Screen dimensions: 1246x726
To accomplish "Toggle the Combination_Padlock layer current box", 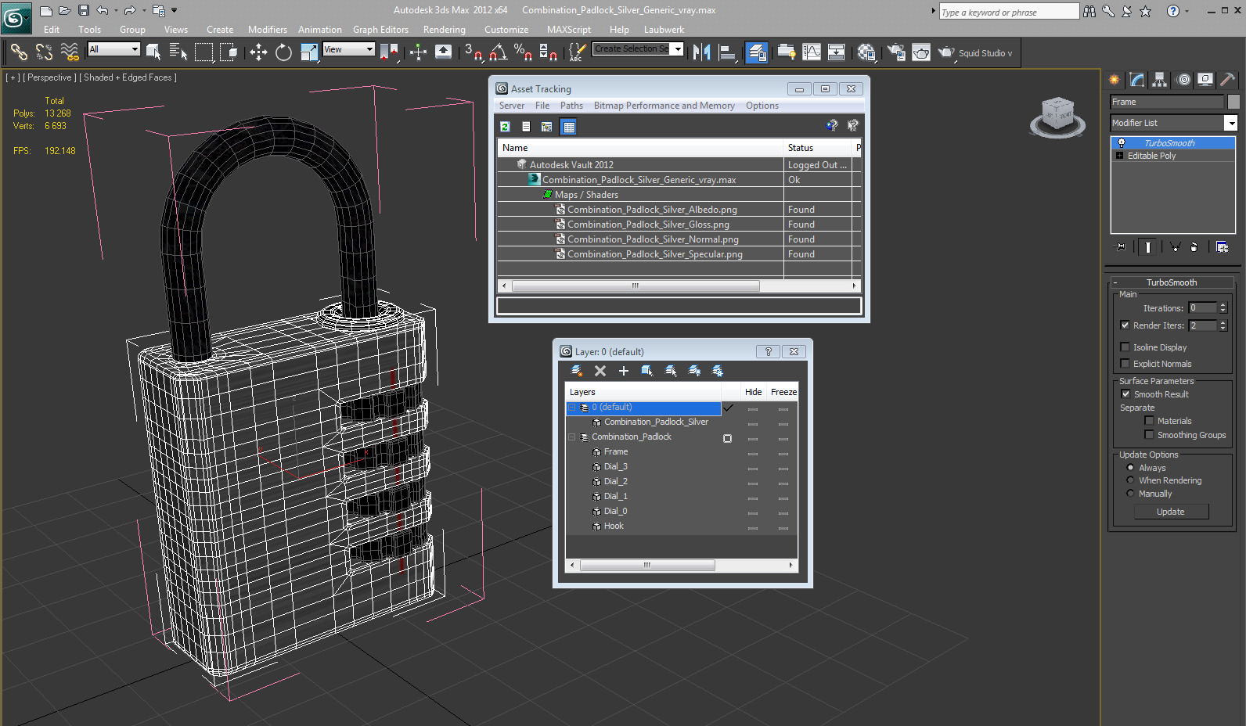I will pyautogui.click(x=728, y=438).
